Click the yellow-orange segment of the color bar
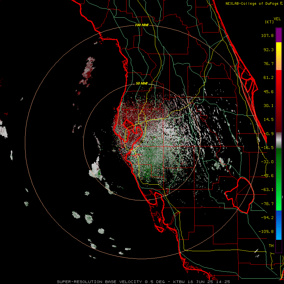Image resolution: width=284 pixels, height=284 pixels. coord(279,56)
